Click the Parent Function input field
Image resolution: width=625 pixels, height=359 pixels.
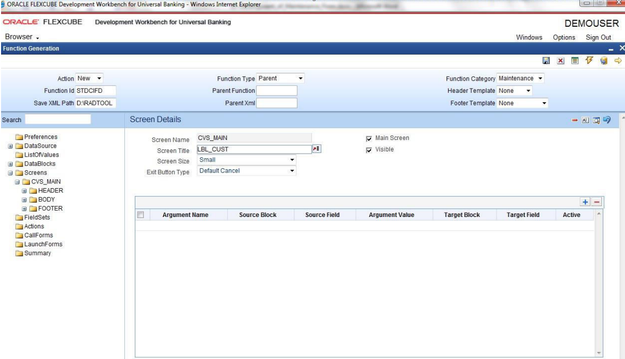click(x=277, y=91)
